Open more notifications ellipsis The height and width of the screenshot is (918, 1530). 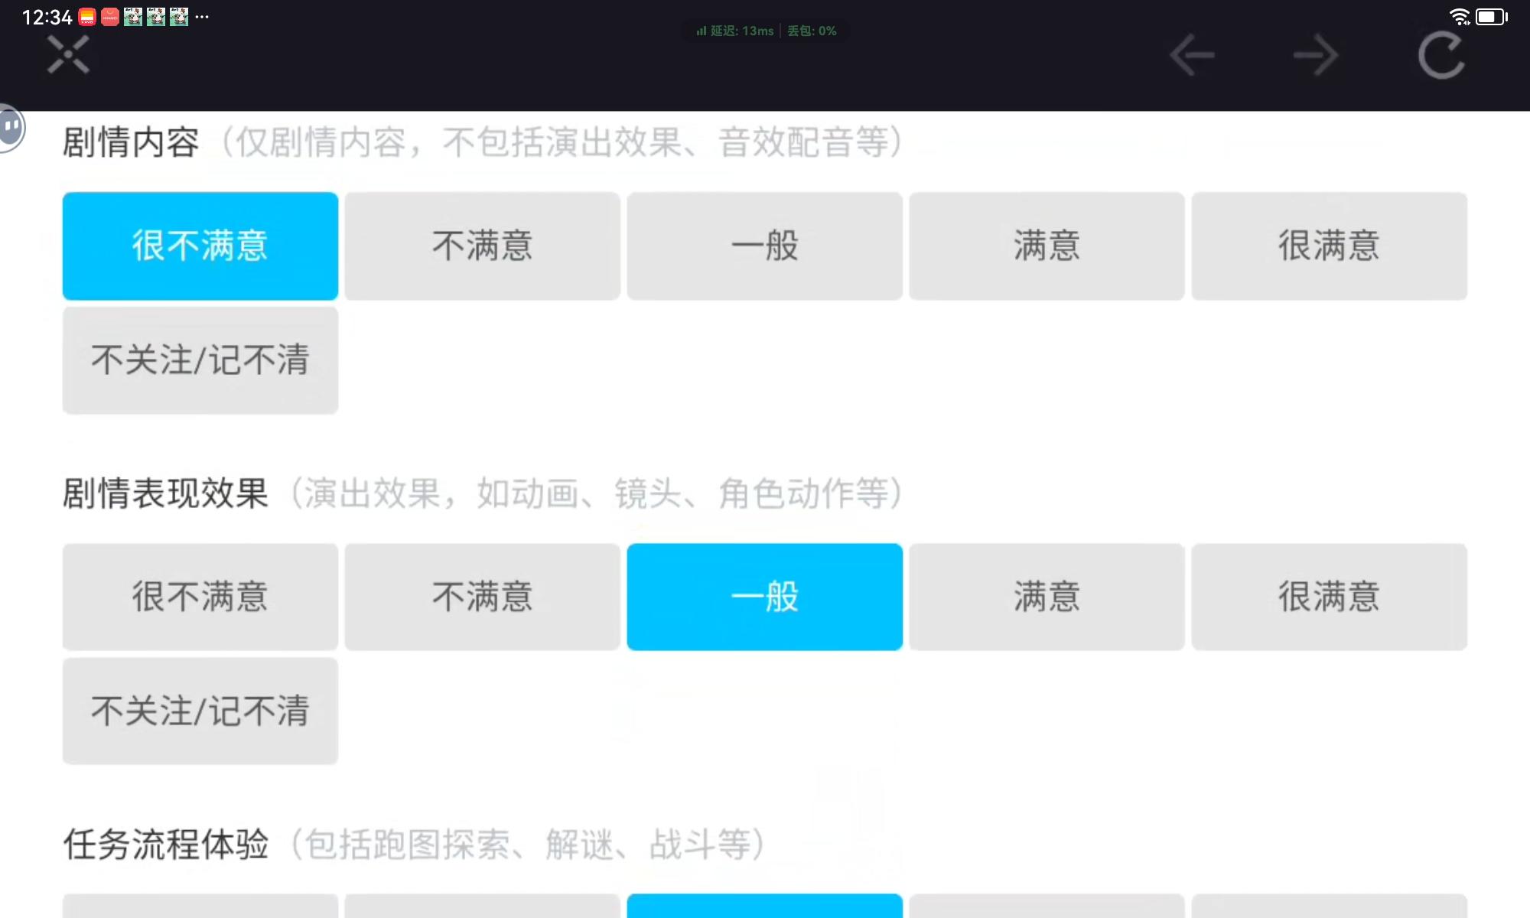click(x=202, y=16)
